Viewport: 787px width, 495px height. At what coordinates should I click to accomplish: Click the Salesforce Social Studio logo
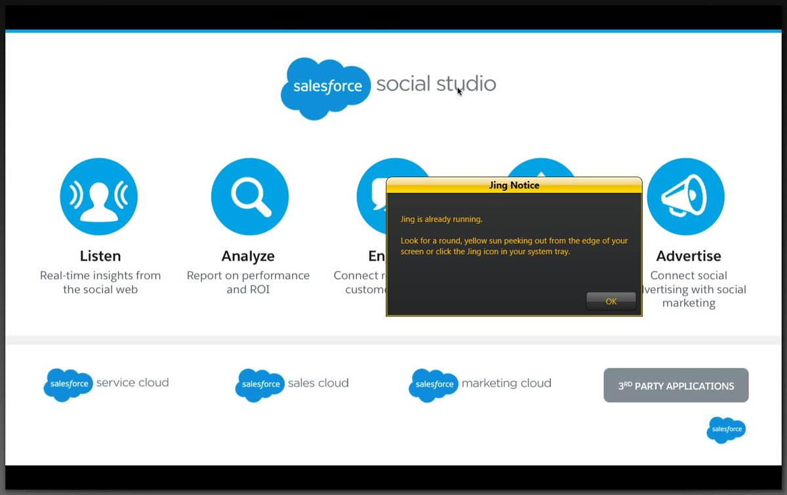pos(388,89)
